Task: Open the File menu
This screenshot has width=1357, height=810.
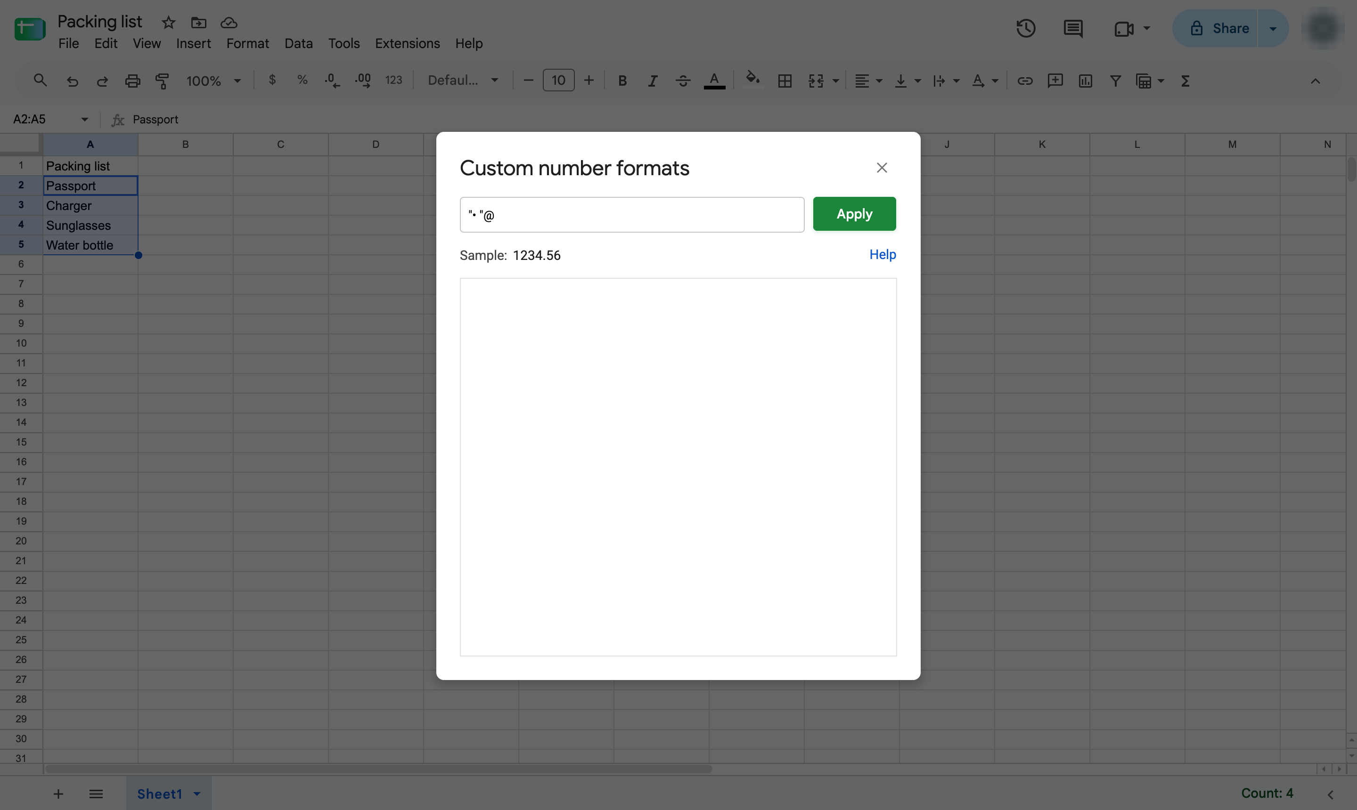Action: click(x=69, y=43)
